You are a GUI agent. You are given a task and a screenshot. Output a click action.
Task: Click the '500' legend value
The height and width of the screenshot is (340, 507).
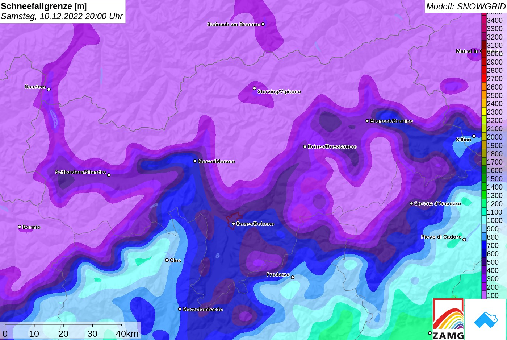[493, 262]
